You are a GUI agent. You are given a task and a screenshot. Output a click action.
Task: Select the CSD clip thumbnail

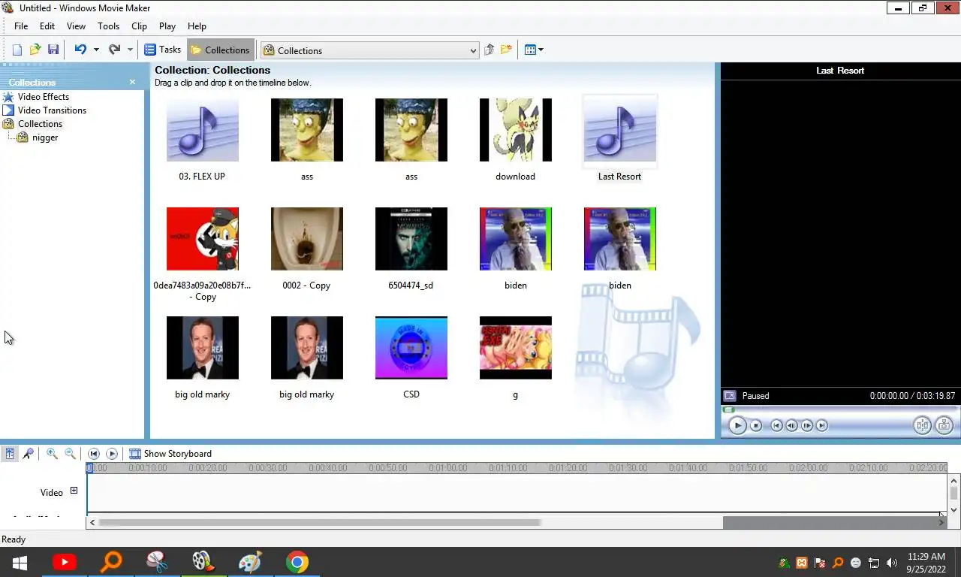411,348
